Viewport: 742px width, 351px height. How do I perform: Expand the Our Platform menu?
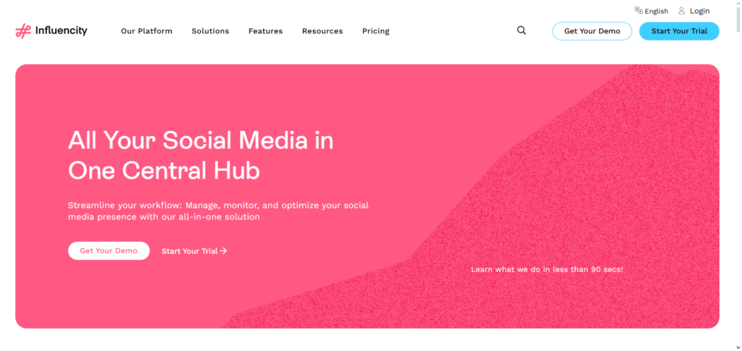point(146,31)
